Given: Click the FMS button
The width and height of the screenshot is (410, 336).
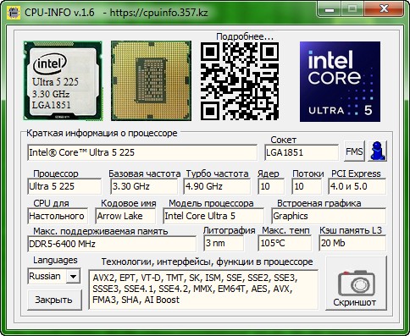Looking at the screenshot, I should click(354, 151).
